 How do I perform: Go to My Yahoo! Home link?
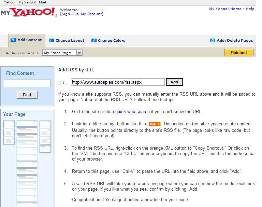(225, 9)
